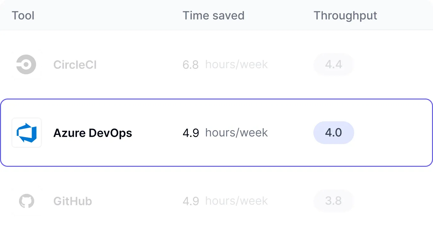The image size is (433, 235).
Task: Open the Azure DevOps tool name
Action: (92, 133)
